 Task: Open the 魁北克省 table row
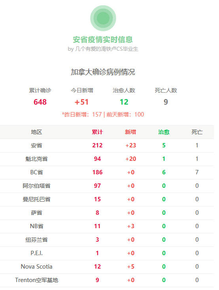(107, 159)
